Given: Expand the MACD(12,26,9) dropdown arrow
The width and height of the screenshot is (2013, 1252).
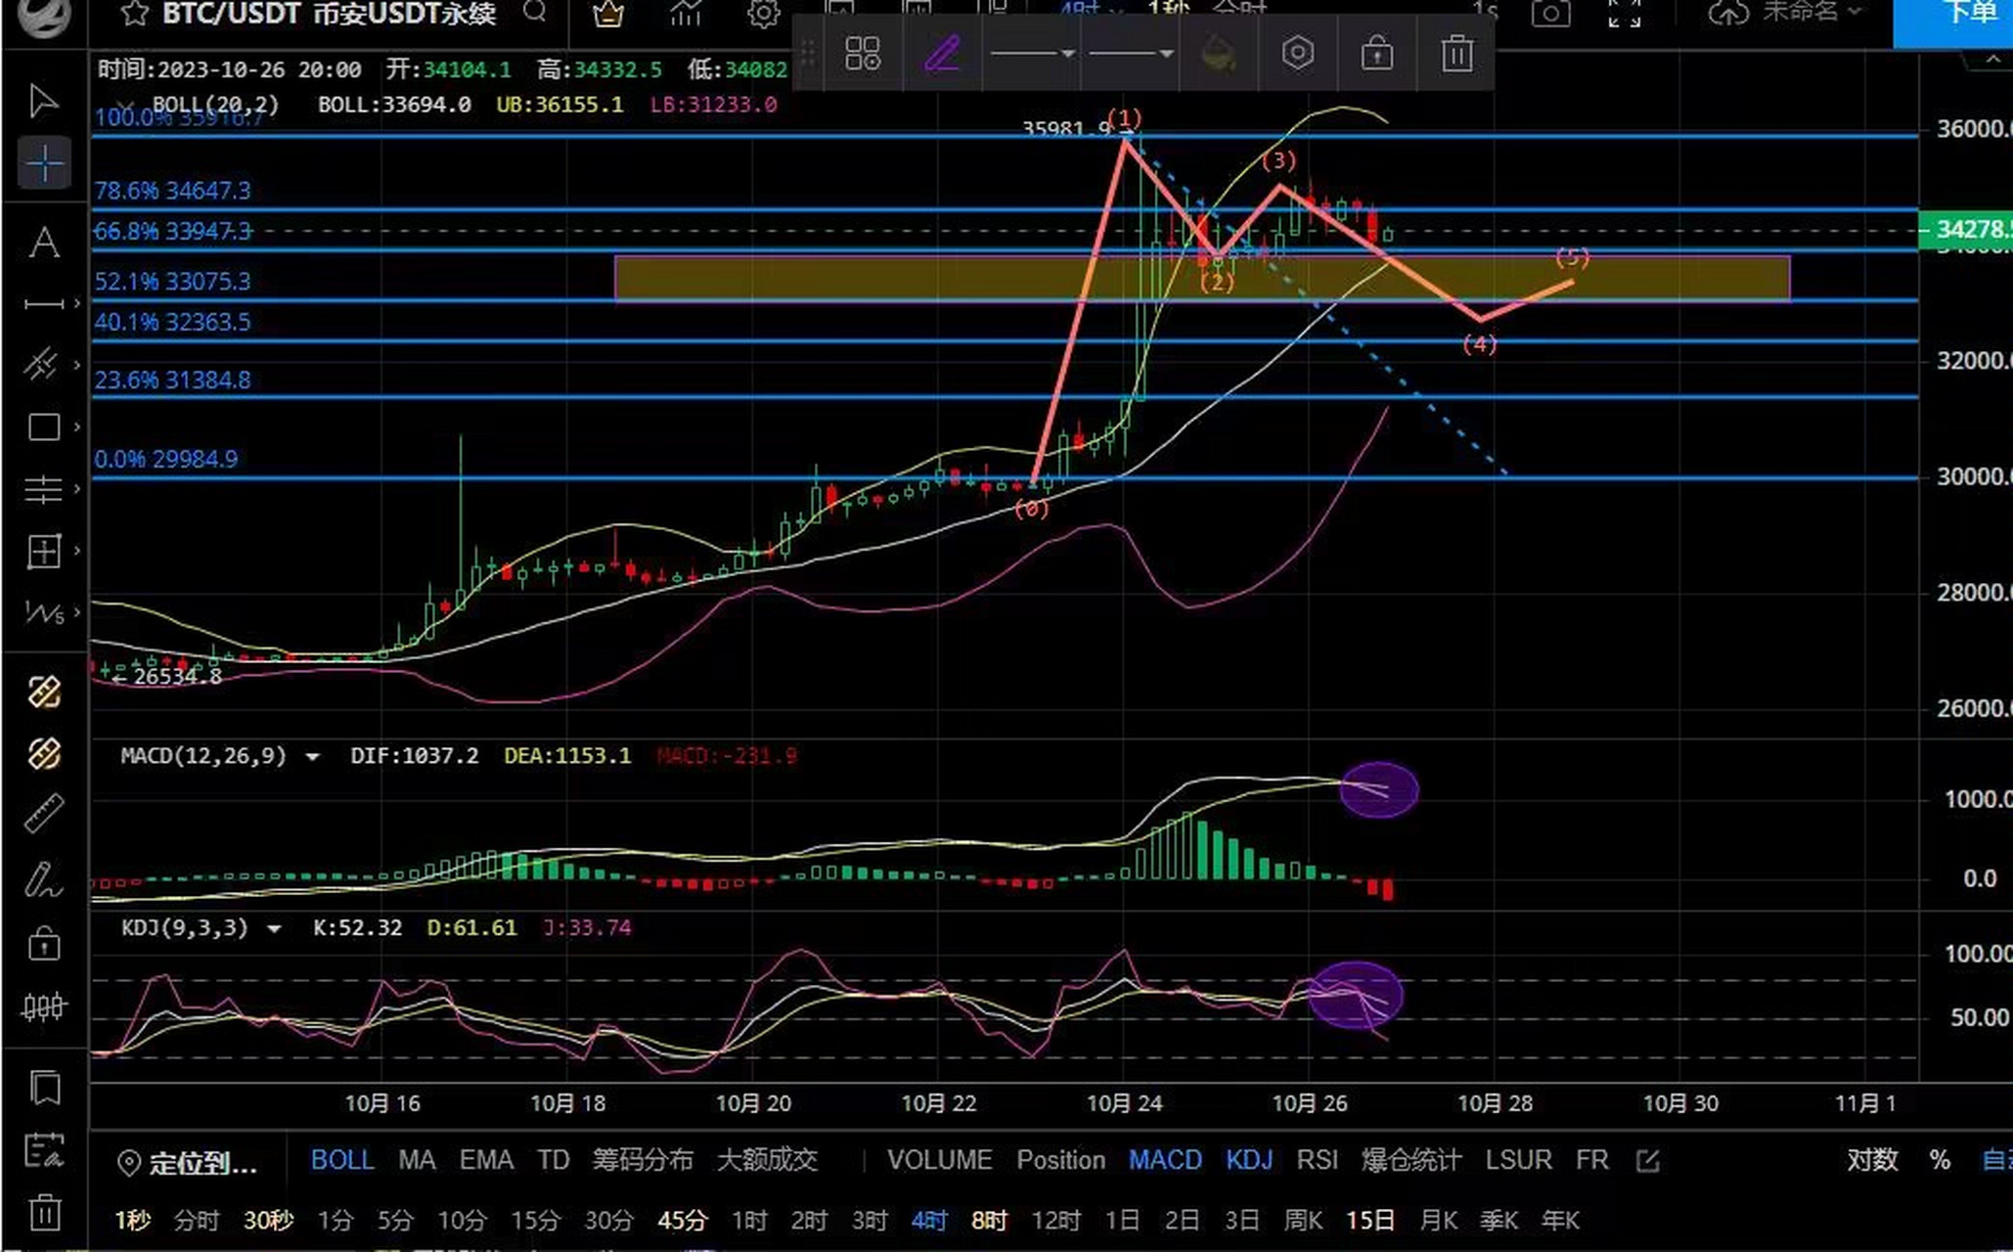Looking at the screenshot, I should coord(312,757).
